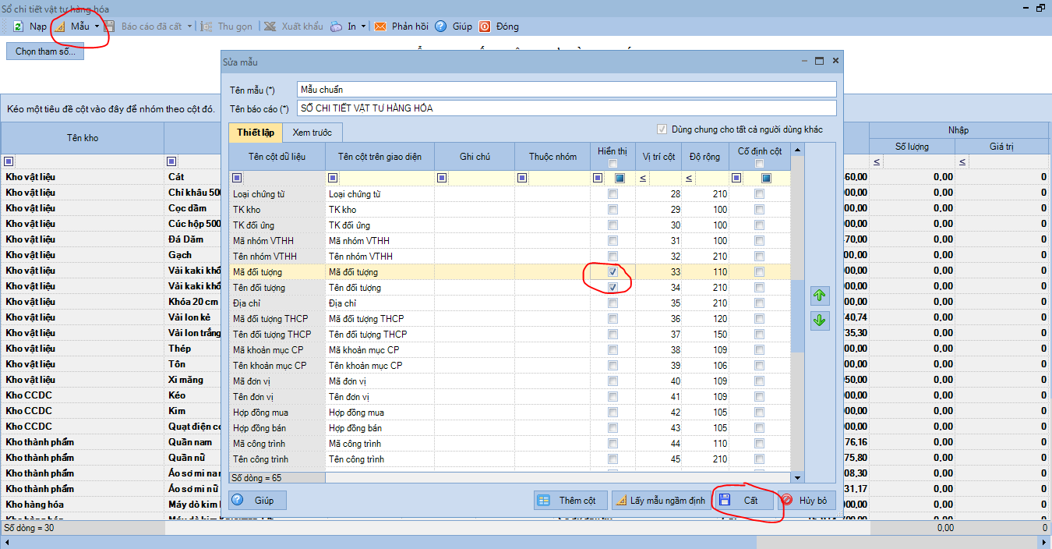1052x549 pixels.
Task: Enable Hiển thị for Hợp đồng mua row
Action: click(x=613, y=413)
